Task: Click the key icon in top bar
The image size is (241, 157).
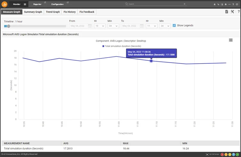Action: 218,4
